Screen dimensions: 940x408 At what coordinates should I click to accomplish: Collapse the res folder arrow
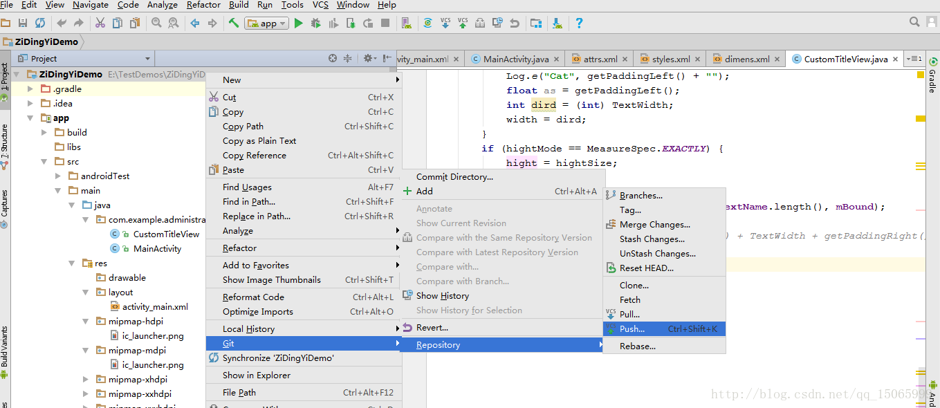[72, 263]
